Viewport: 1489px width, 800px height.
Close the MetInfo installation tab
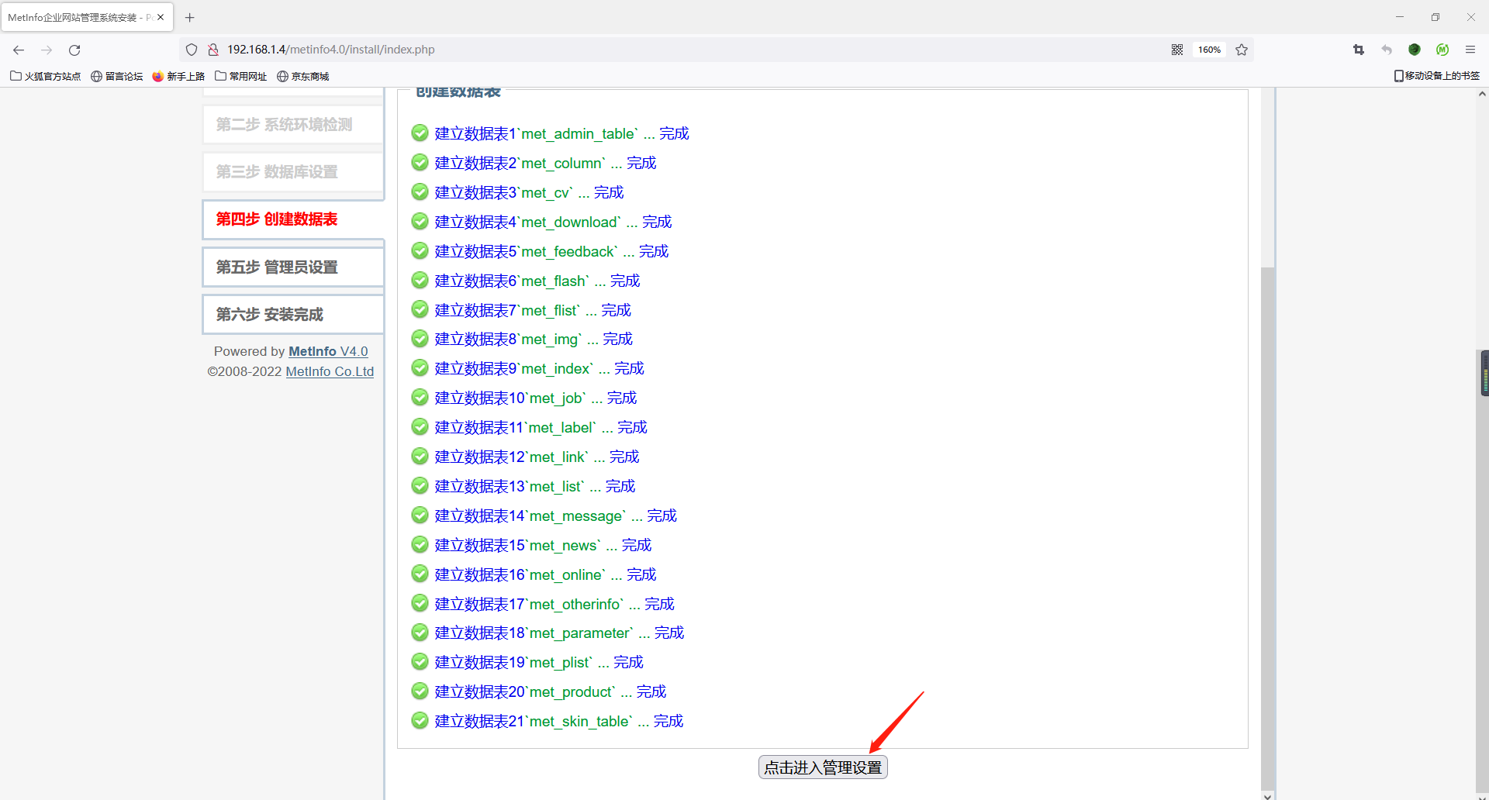(161, 17)
